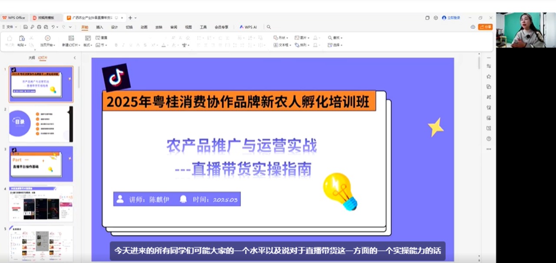The height and width of the screenshot is (263, 556).
Task: Click the 立即登录 login link
Action: click(451, 18)
